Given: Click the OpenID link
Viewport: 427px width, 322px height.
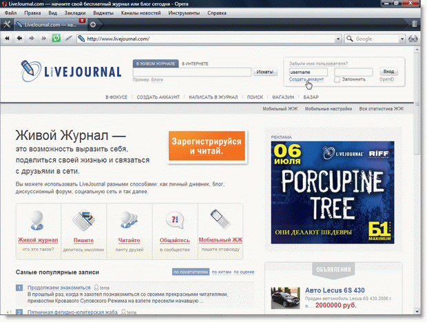Looking at the screenshot, I should click(386, 79).
